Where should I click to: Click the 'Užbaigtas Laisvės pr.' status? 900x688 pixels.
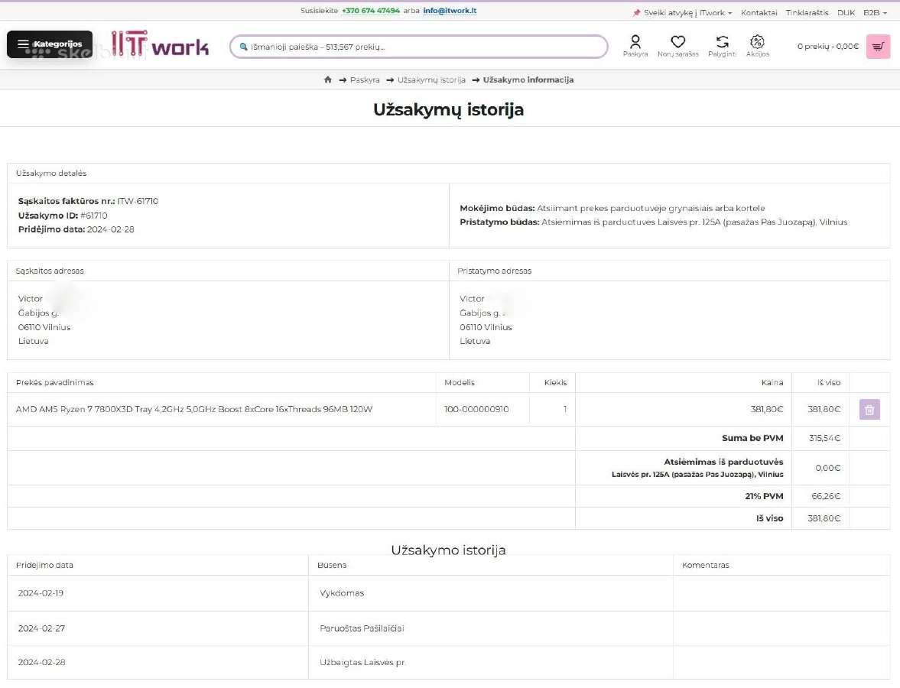[362, 662]
